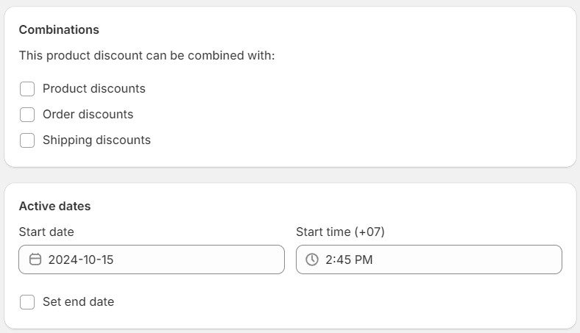Check the Shipping discounts box
The image size is (580, 333).
click(x=27, y=140)
